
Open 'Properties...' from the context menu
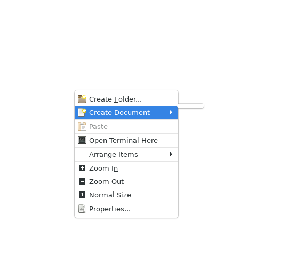pyautogui.click(x=126, y=209)
